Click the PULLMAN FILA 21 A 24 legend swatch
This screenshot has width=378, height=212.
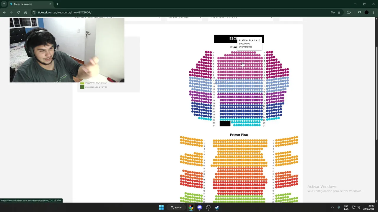tap(82, 83)
